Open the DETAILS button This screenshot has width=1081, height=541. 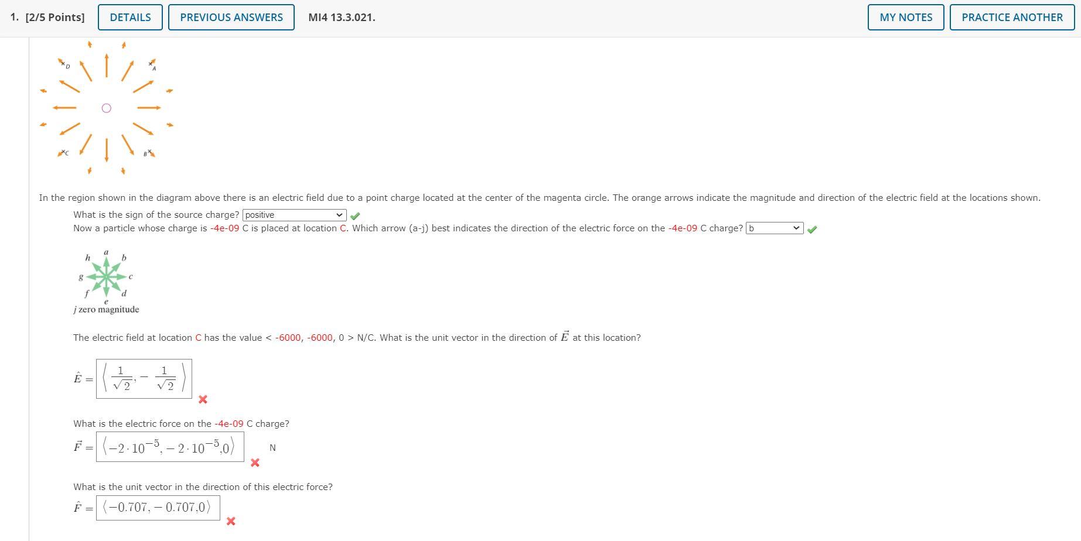point(130,18)
